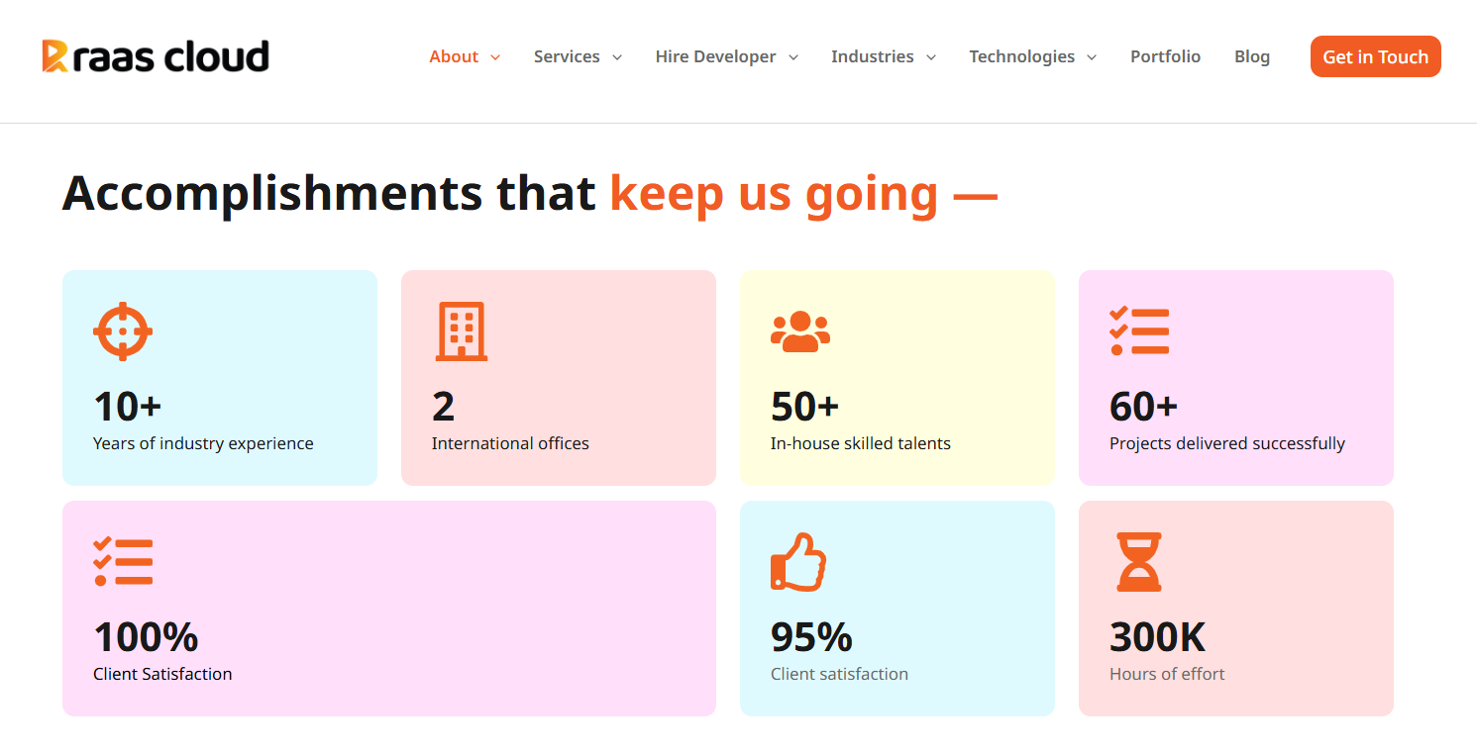
Task: Expand the About dropdown menu
Action: point(465,56)
